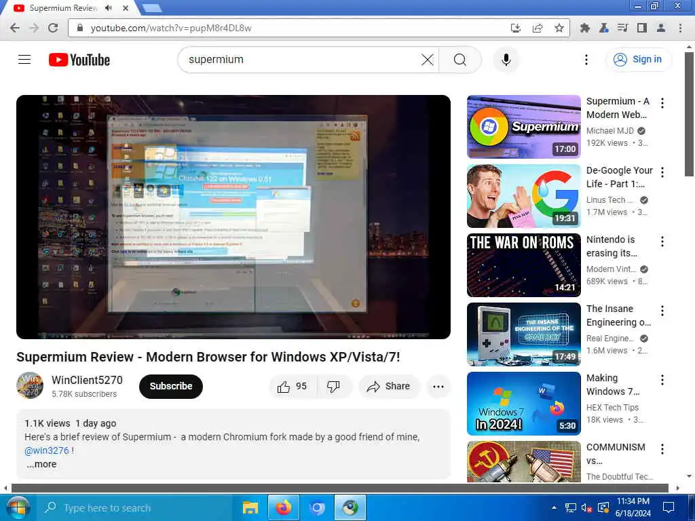The height and width of the screenshot is (521, 695).
Task: Click the install app icon in the address bar
Action: click(516, 28)
